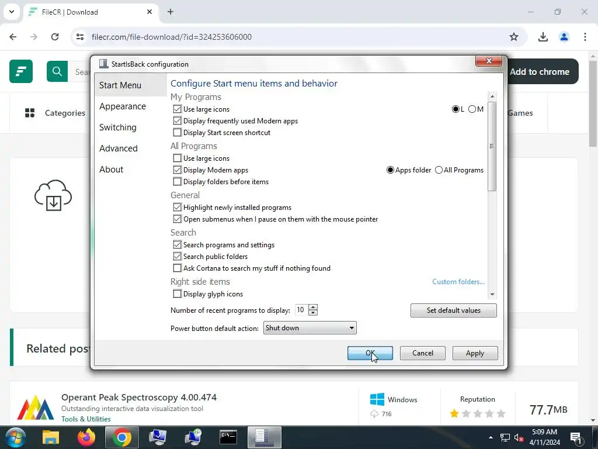Open the Command Prompt taskbar icon
598x449 pixels.
click(228, 437)
